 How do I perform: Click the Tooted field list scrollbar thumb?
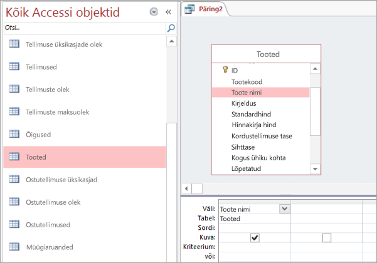point(315,111)
